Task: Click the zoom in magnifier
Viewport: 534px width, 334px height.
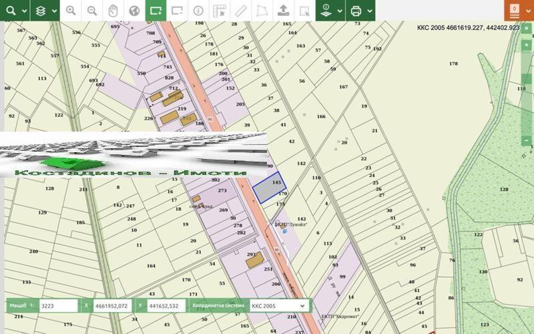Action: pos(71,11)
